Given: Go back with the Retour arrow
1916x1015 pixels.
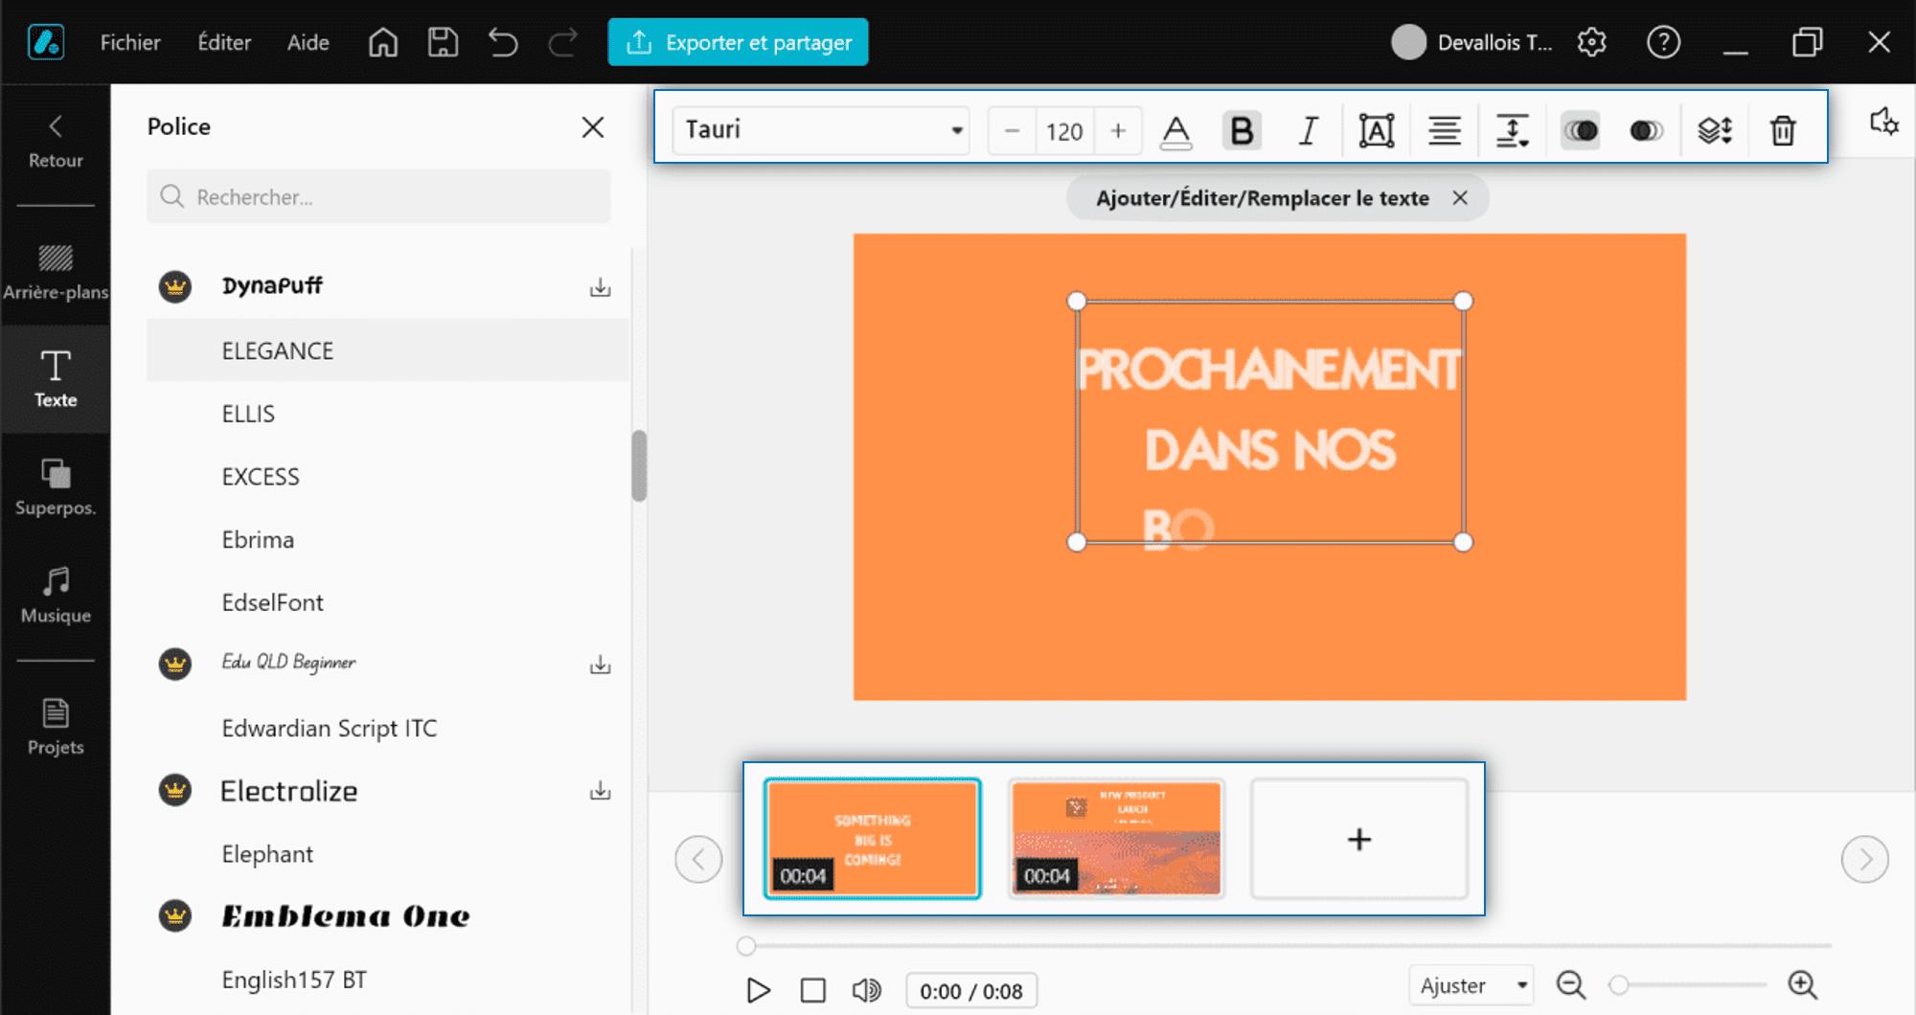Looking at the screenshot, I should (56, 141).
